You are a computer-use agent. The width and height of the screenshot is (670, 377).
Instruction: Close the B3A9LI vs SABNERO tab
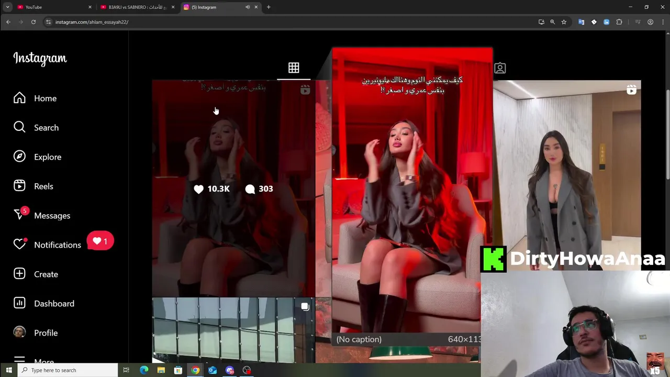pyautogui.click(x=173, y=7)
